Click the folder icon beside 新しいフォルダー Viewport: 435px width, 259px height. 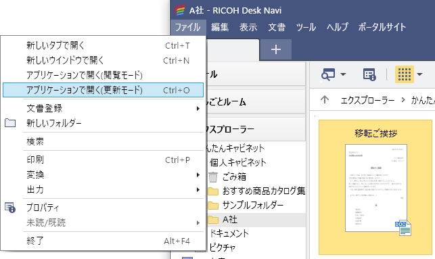tap(10, 123)
